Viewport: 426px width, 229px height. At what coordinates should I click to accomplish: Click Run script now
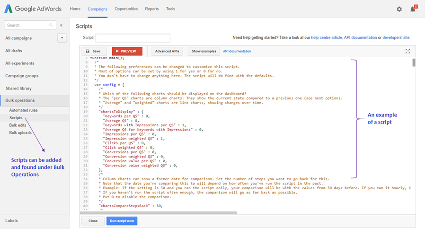click(x=122, y=221)
